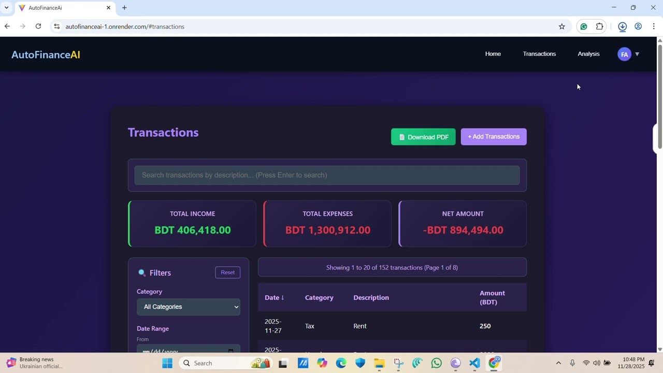Go to Transactions in the top navigation

click(x=539, y=54)
